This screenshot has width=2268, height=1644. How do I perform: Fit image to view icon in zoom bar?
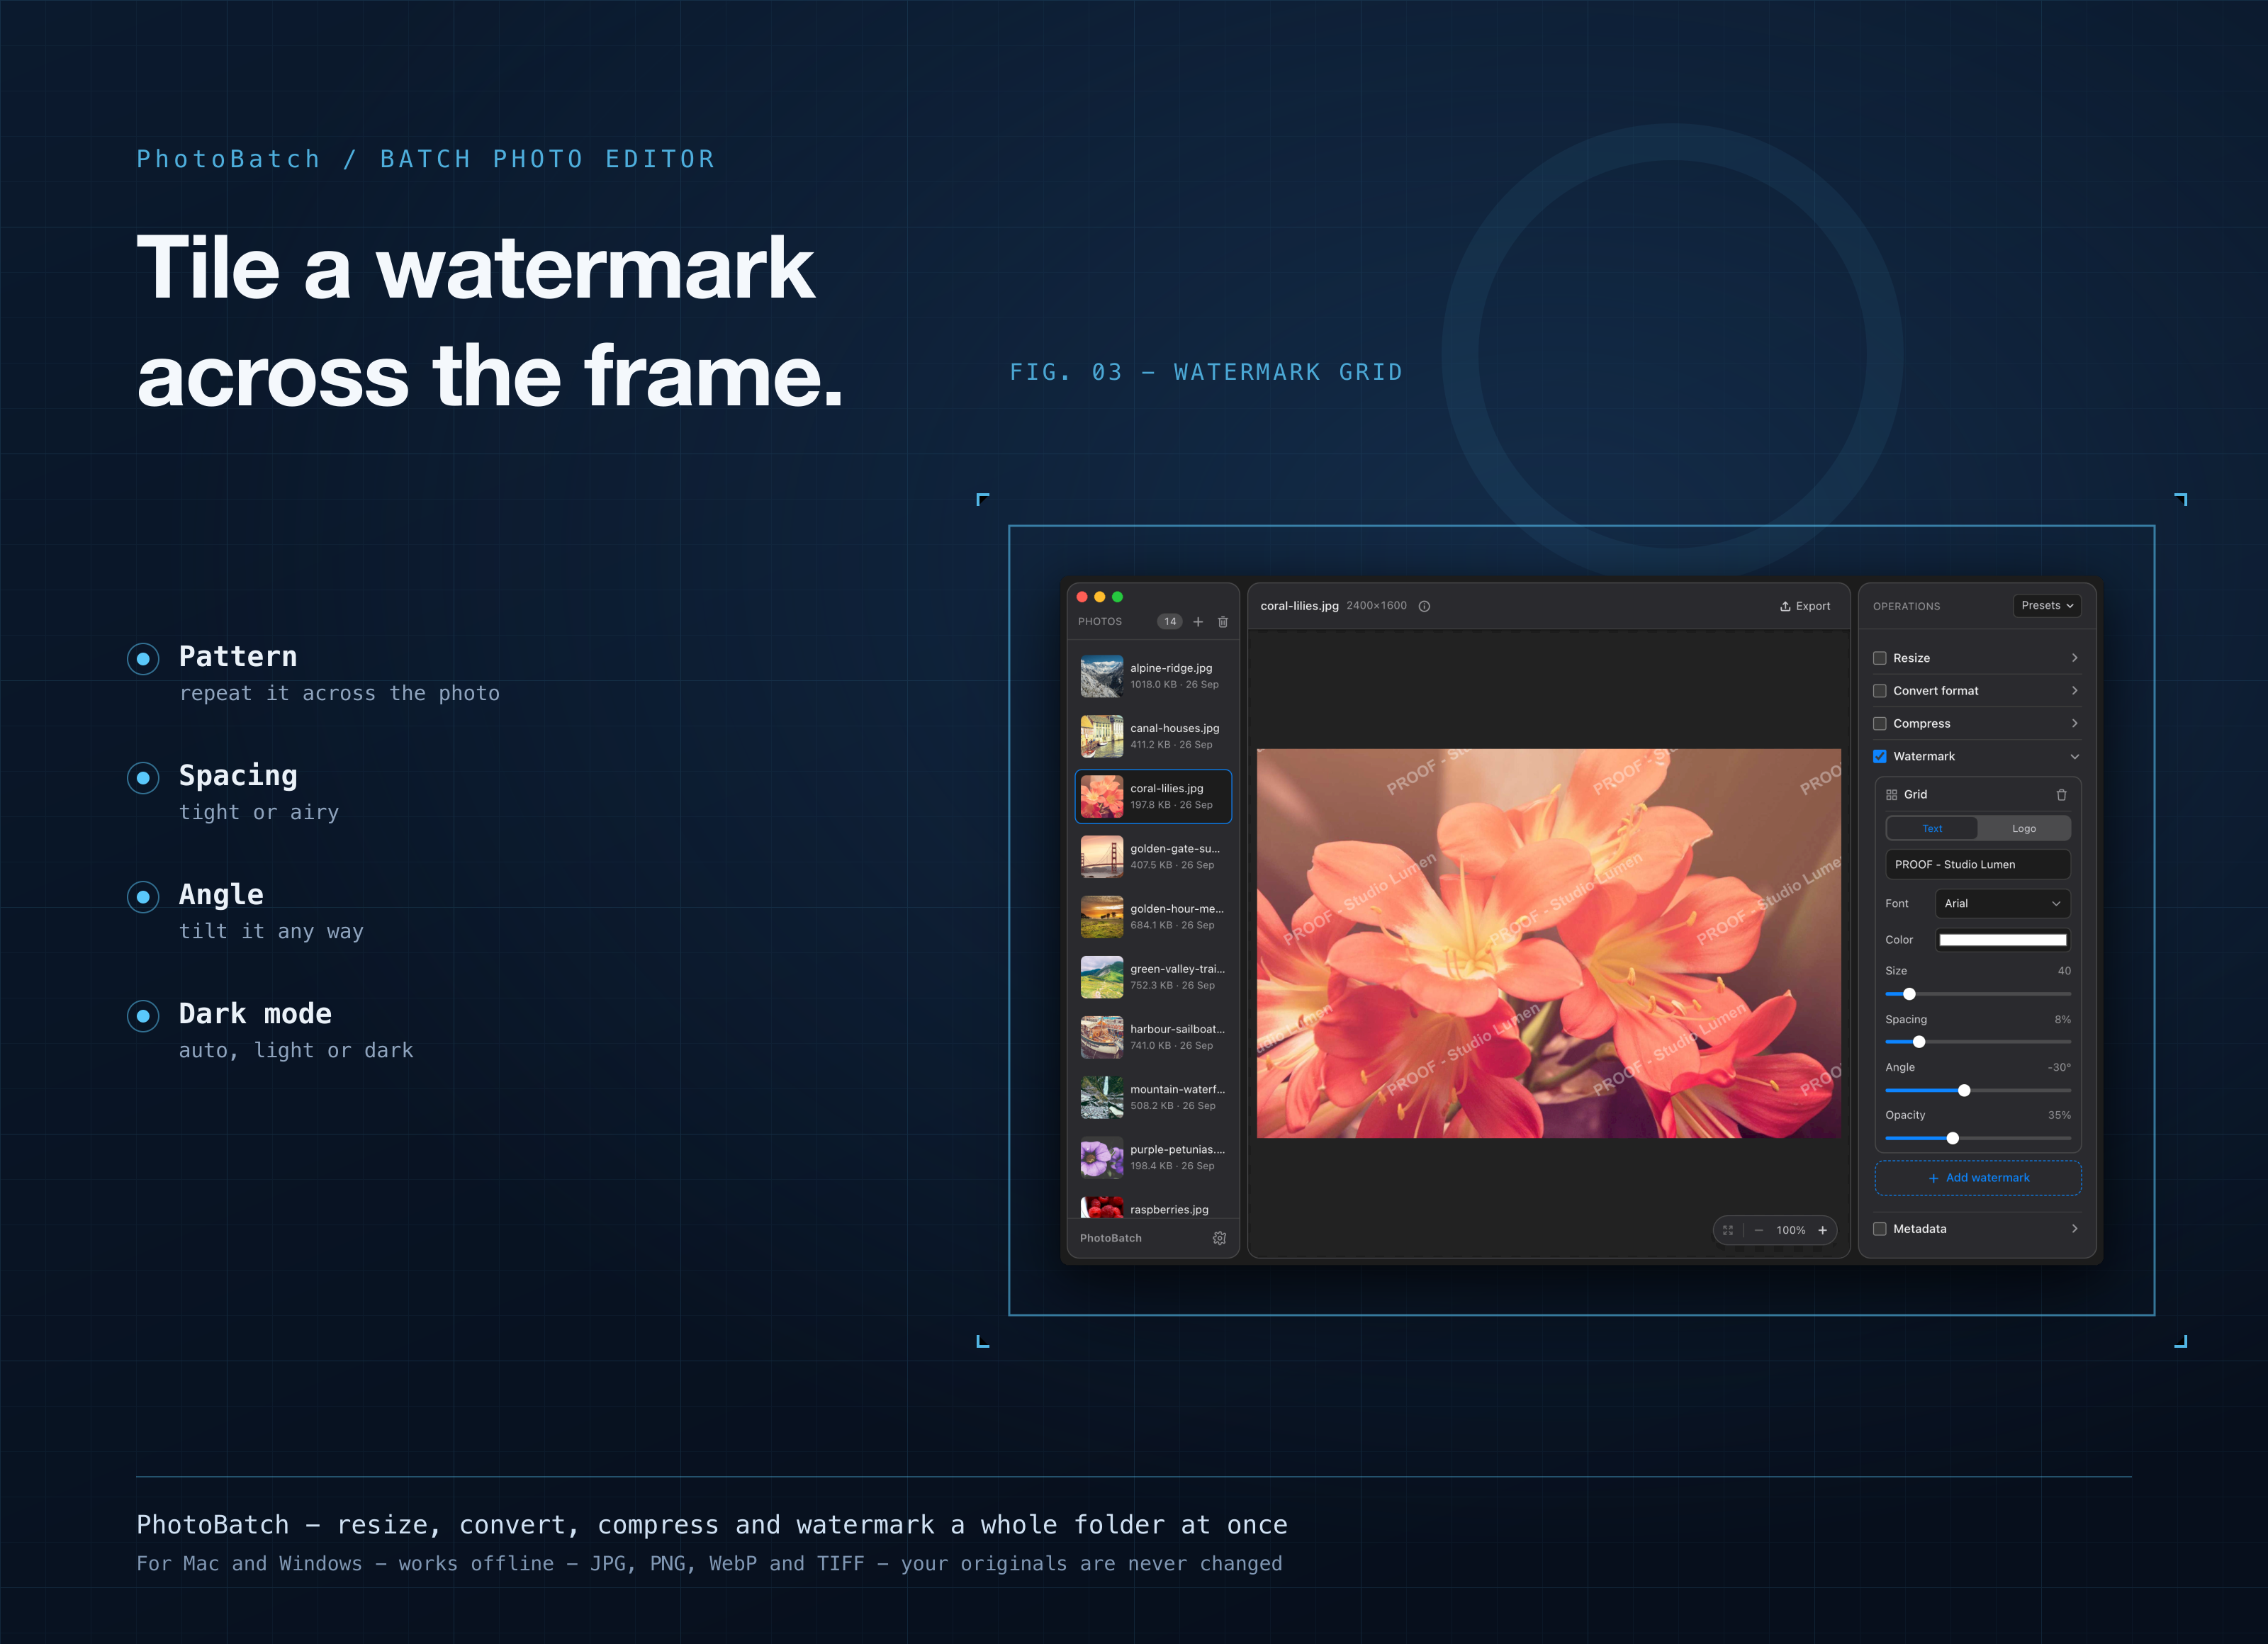(x=1728, y=1230)
